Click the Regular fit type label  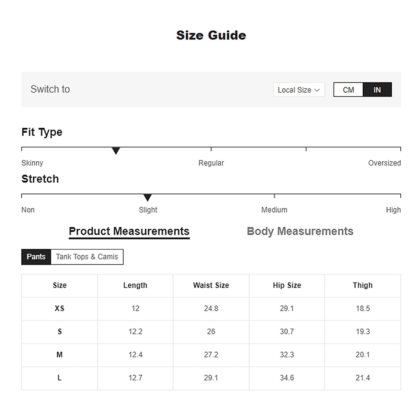(211, 163)
